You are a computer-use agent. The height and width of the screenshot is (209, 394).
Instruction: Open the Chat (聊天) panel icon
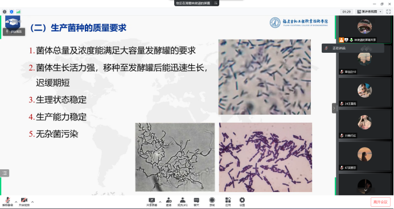(196, 202)
